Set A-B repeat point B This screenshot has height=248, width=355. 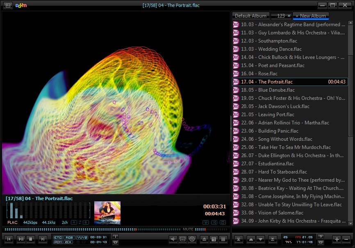point(86,223)
